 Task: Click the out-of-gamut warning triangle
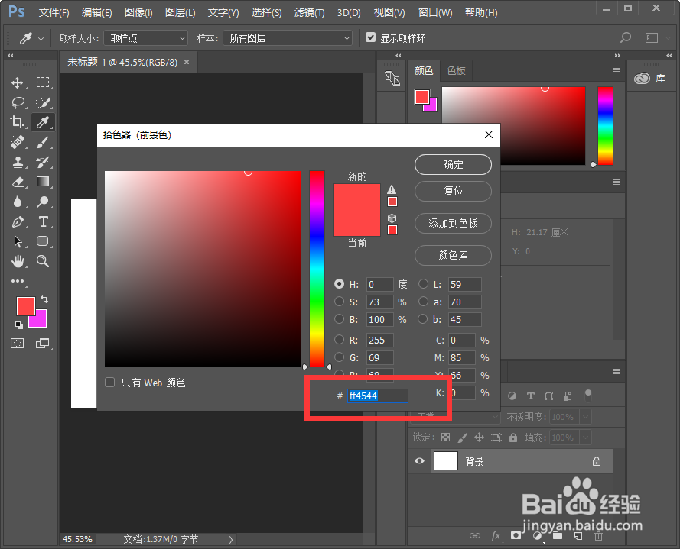(x=392, y=189)
